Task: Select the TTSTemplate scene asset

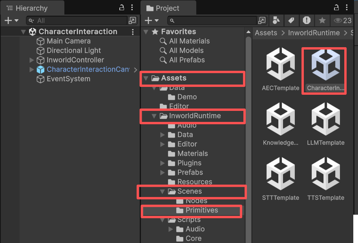Action: click(x=325, y=179)
